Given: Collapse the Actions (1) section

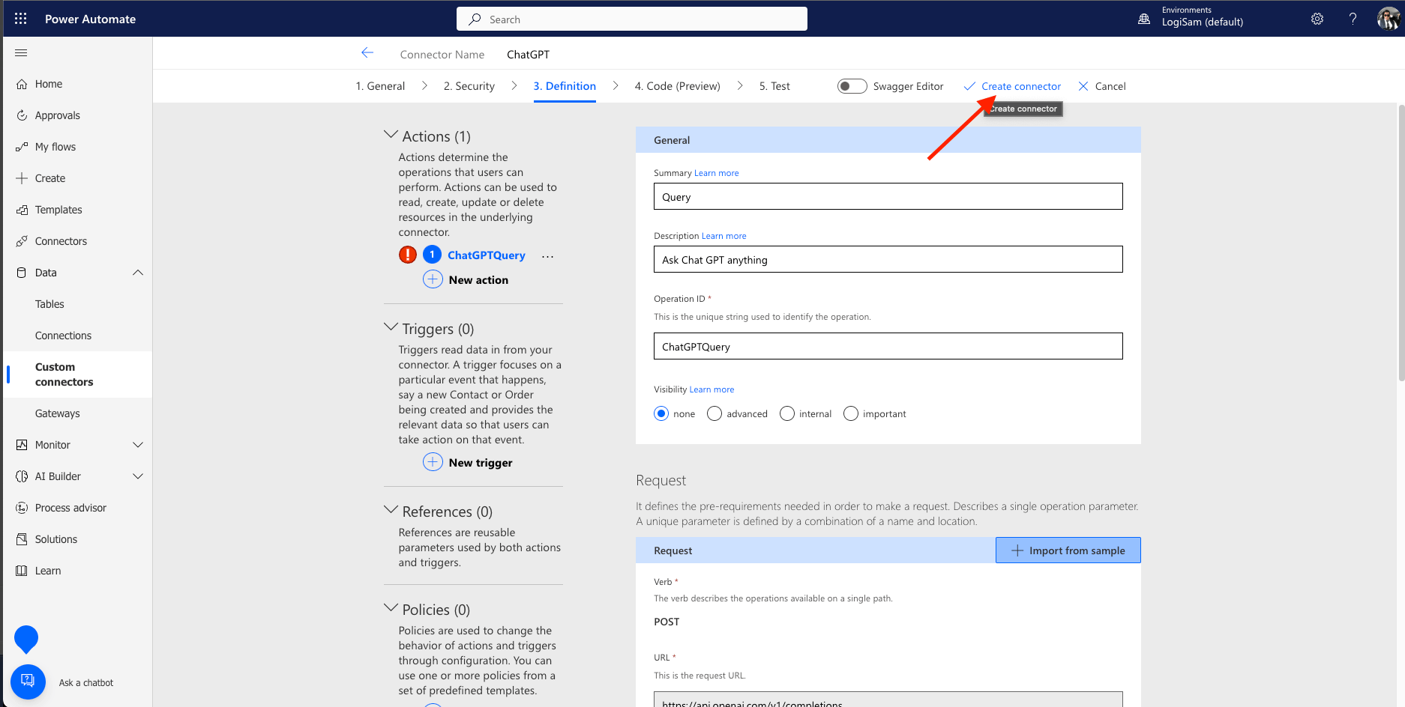Looking at the screenshot, I should coord(391,135).
